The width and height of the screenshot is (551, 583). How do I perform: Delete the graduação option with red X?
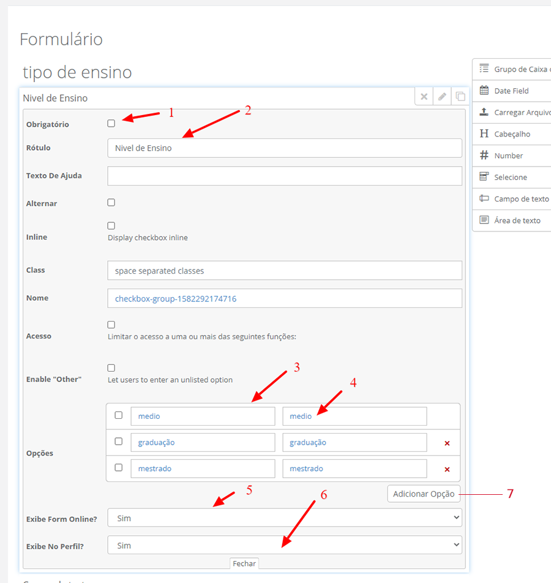(447, 443)
